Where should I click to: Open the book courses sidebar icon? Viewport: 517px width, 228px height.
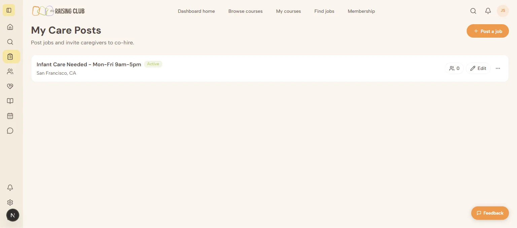[10, 101]
